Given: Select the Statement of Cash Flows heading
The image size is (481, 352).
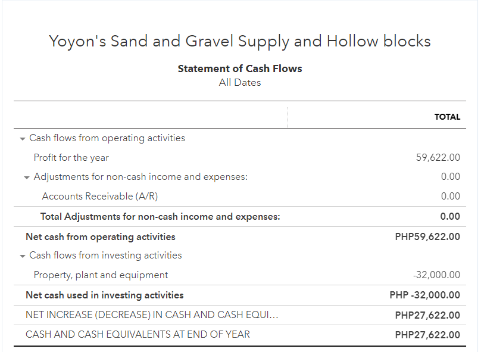Looking at the screenshot, I should [240, 68].
